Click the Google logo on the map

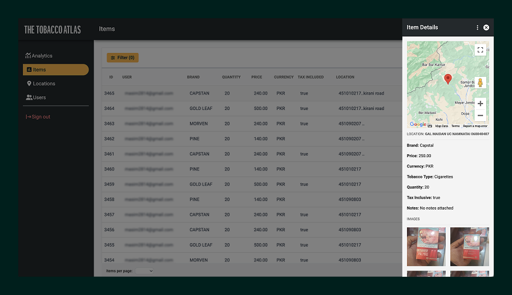click(418, 124)
